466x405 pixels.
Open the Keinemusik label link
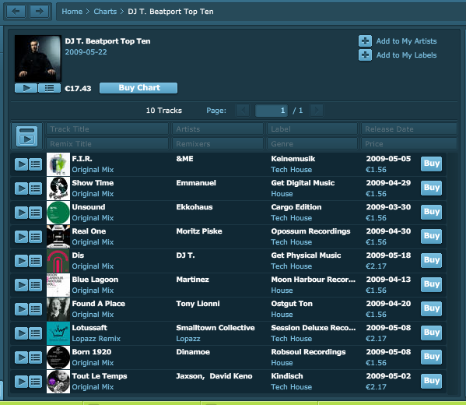(293, 159)
